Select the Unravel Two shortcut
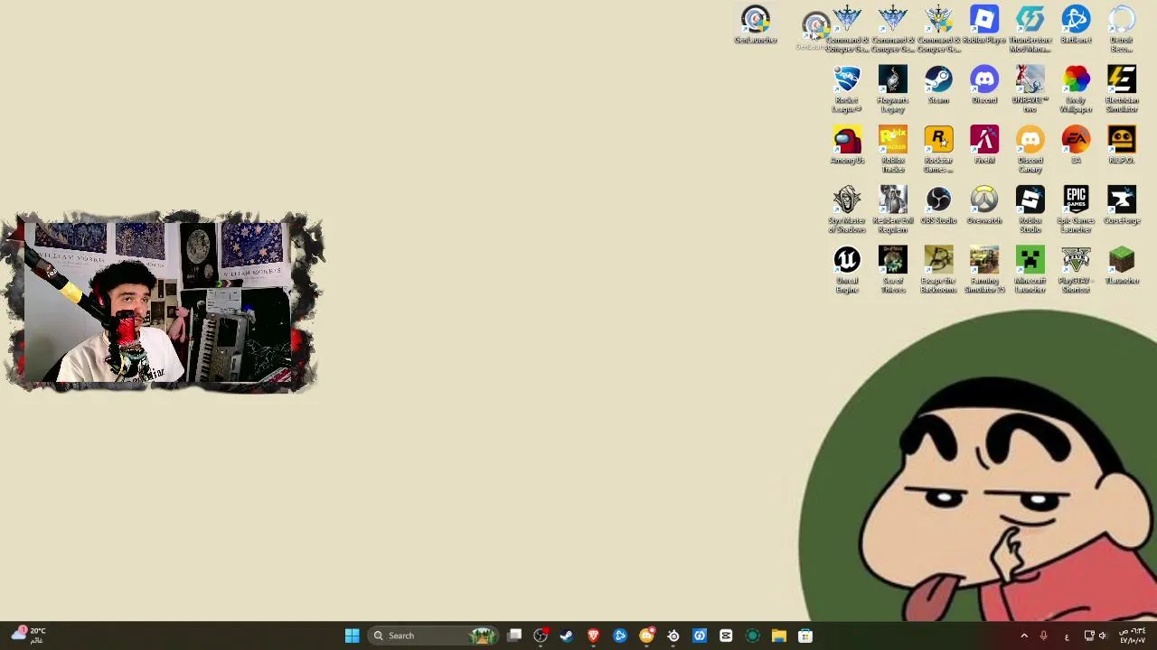 (1030, 88)
